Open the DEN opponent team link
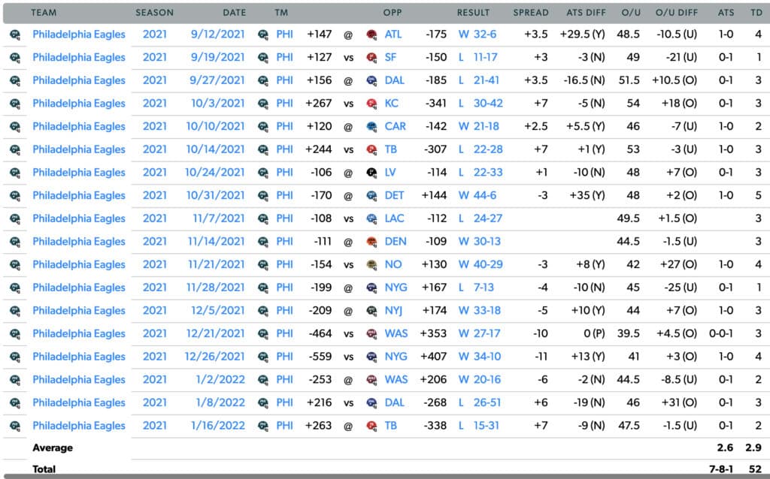Viewport: 770px width, 479px height. [x=396, y=242]
